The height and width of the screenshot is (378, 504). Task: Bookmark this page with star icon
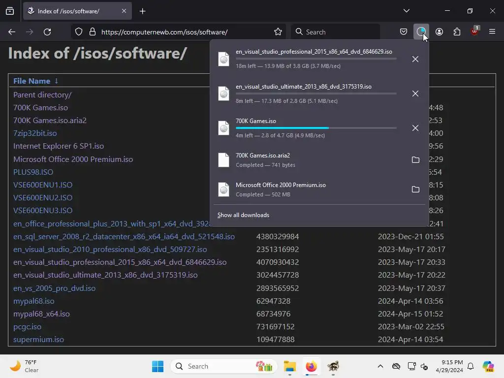point(278,32)
